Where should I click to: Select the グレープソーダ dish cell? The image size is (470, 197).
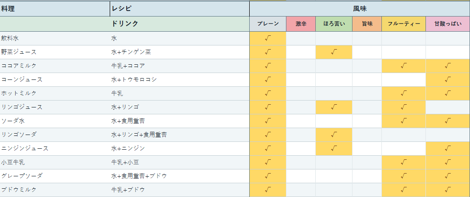pos(55,176)
